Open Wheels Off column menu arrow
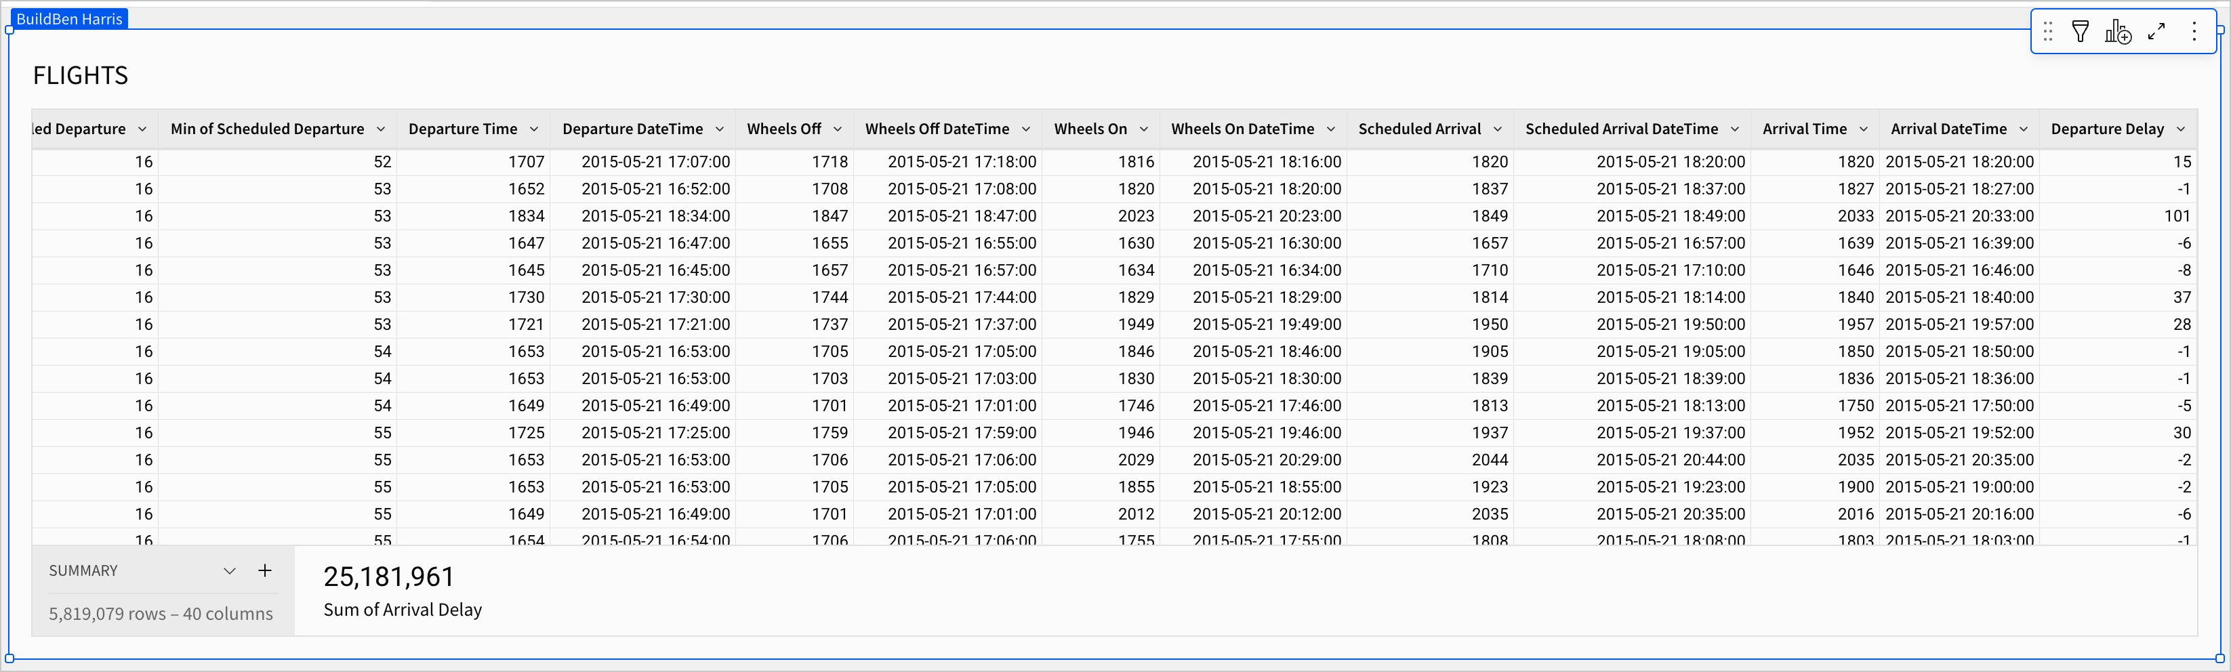This screenshot has width=2231, height=672. [838, 129]
